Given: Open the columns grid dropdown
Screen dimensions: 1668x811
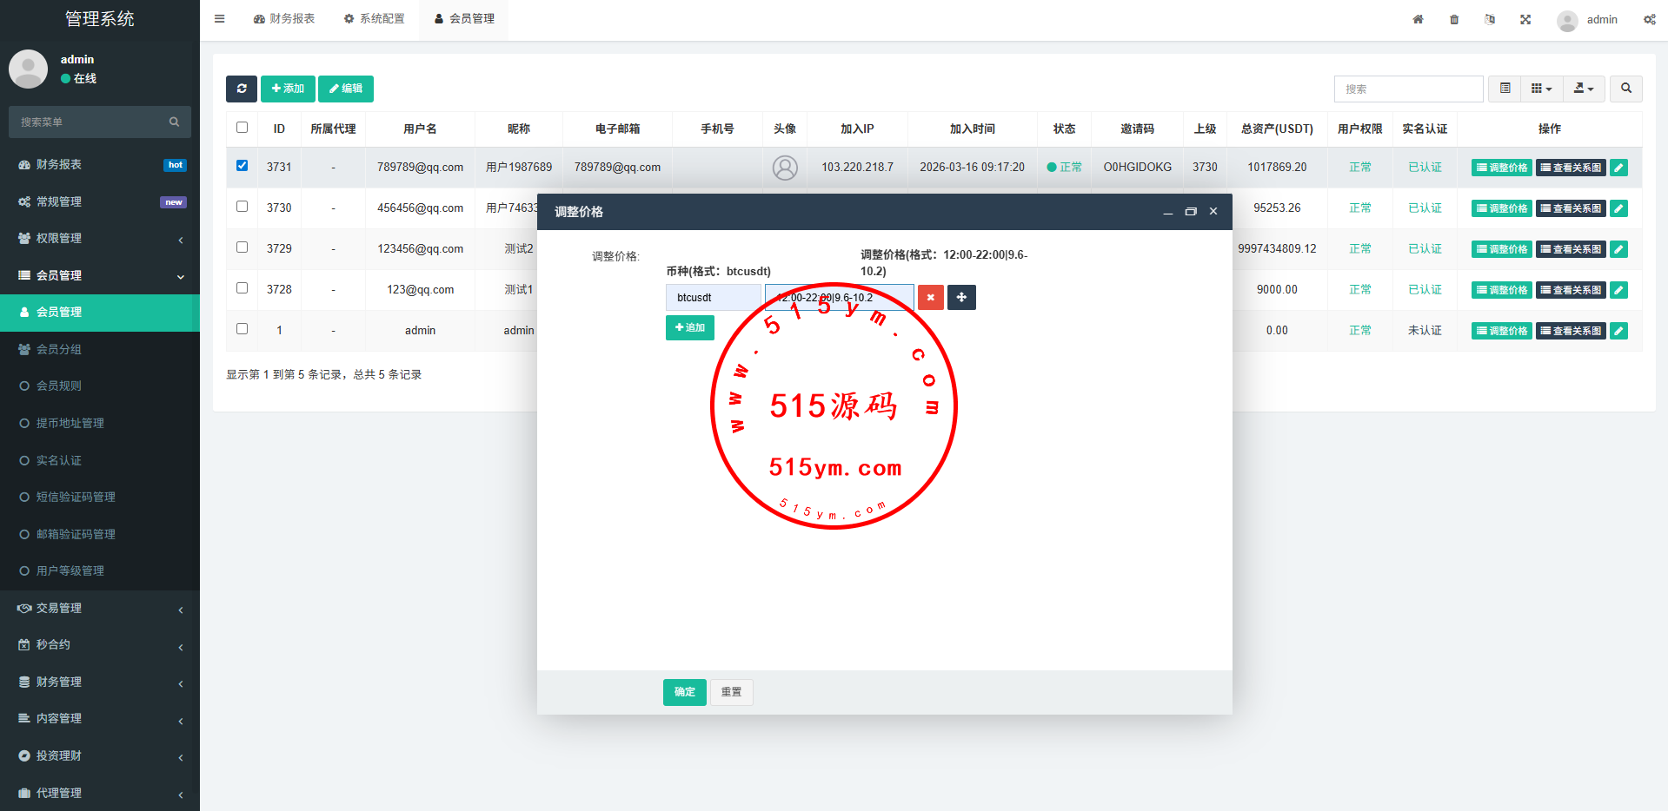Looking at the screenshot, I should (x=1541, y=89).
